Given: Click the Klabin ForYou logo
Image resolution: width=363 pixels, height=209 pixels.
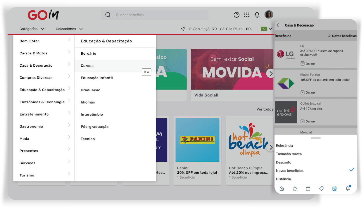Looking at the screenshot, I should click(286, 84).
